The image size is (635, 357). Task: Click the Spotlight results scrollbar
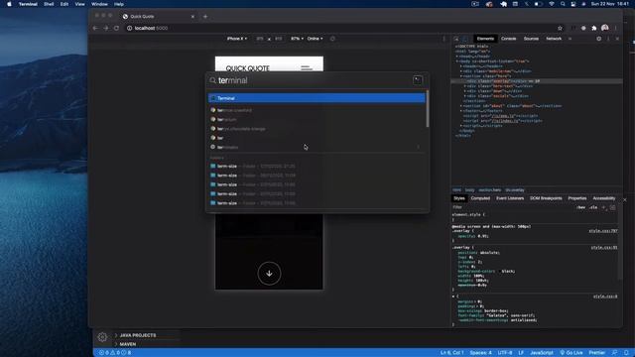tap(428, 108)
